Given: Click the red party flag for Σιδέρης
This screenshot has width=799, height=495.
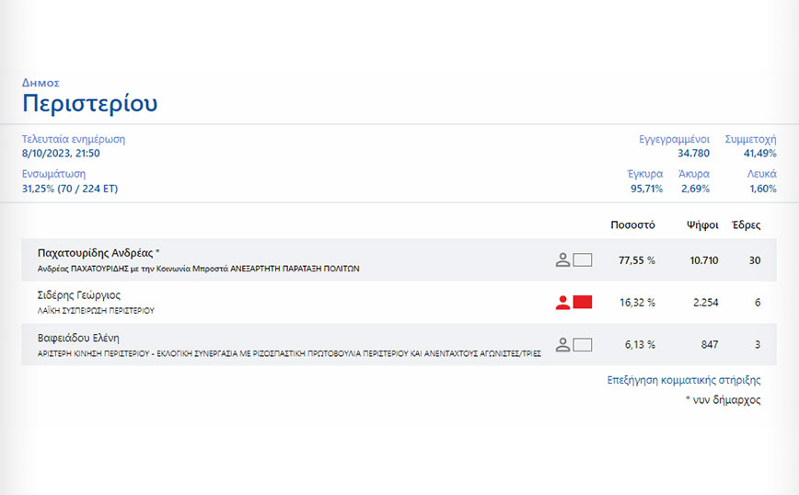Looking at the screenshot, I should tap(583, 303).
